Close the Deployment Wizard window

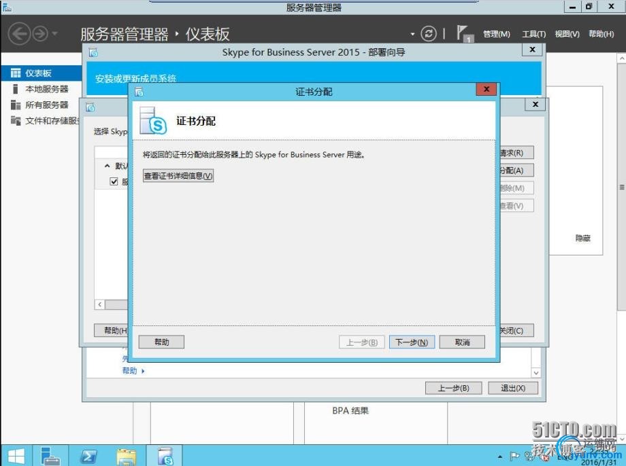[x=532, y=50]
